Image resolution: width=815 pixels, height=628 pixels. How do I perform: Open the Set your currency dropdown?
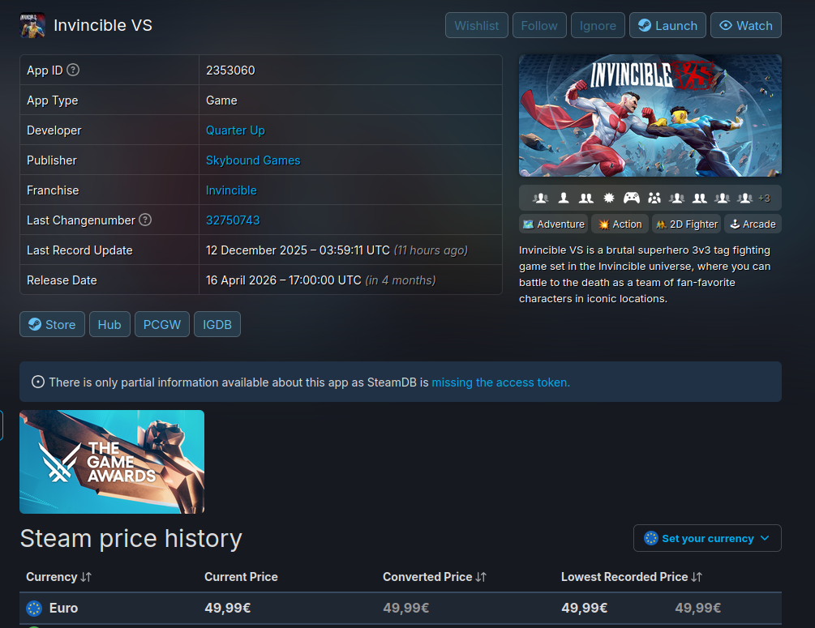[x=707, y=538]
